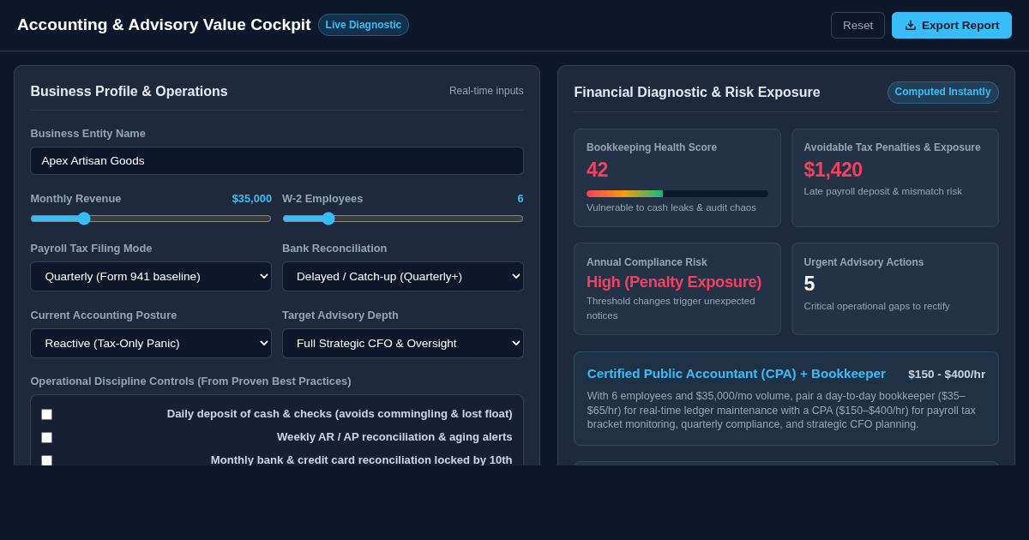Click the download icon in Export Report

click(x=911, y=26)
